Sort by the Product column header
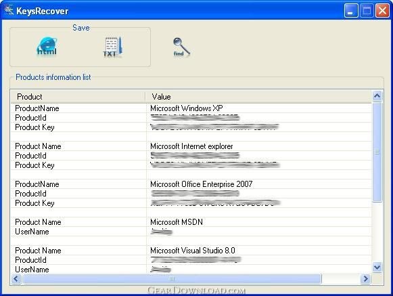The image size is (393, 296). (78, 97)
